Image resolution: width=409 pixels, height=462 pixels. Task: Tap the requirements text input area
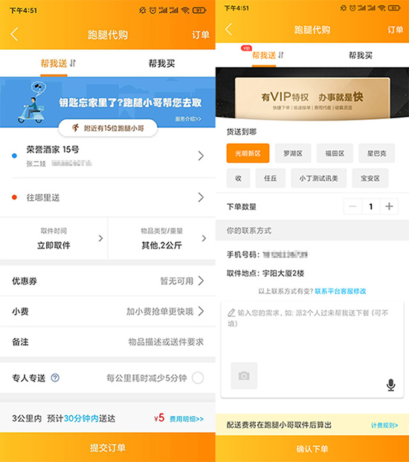tap(312, 349)
